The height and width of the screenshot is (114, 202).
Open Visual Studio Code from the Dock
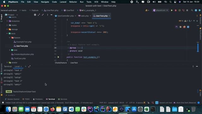click(71, 109)
